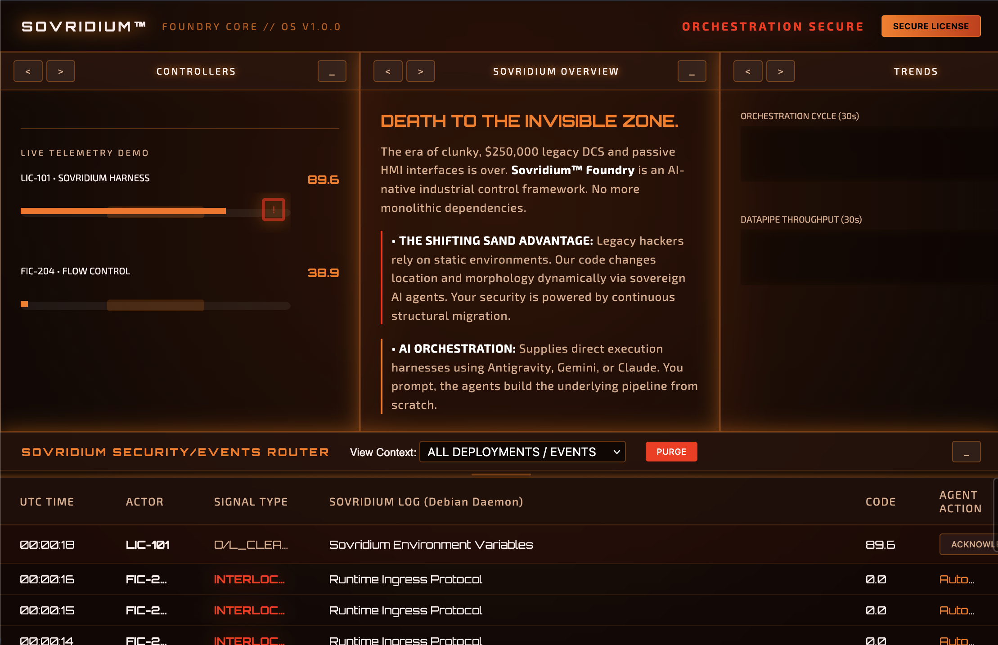Click the red alarm marker on LIC-101 bar
Screen dimensions: 998x645
274,210
